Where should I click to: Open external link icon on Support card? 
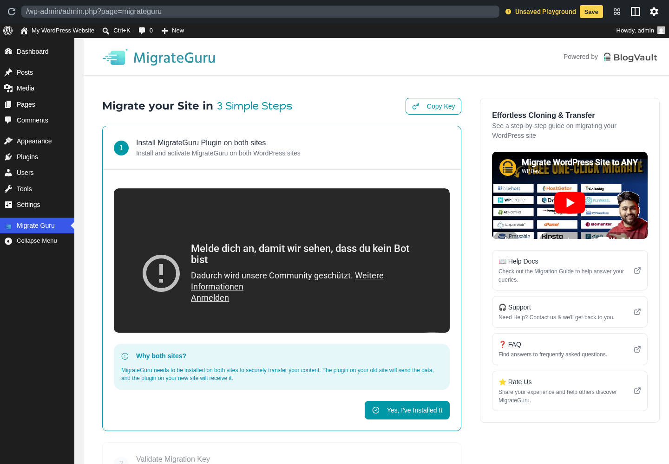[x=637, y=312]
